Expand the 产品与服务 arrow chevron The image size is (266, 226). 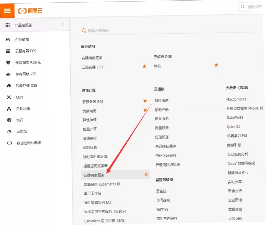[63, 24]
